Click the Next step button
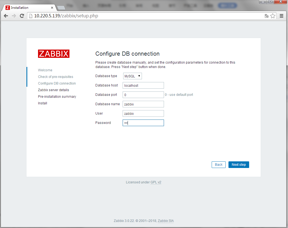Image resolution: width=288 pixels, height=228 pixels. [x=239, y=165]
